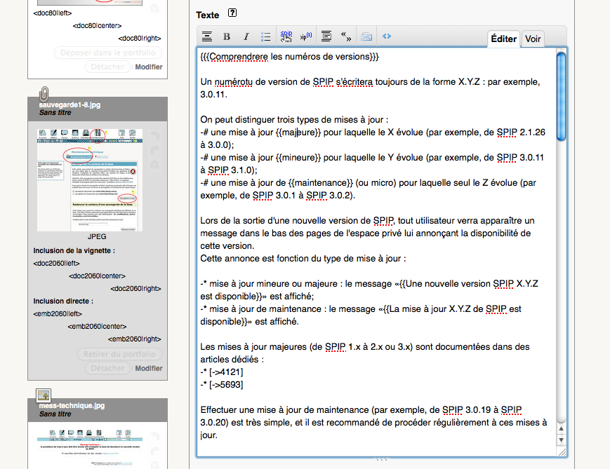Toggle bold formatting in text toolbar
The image size is (610, 469).
coord(227,36)
